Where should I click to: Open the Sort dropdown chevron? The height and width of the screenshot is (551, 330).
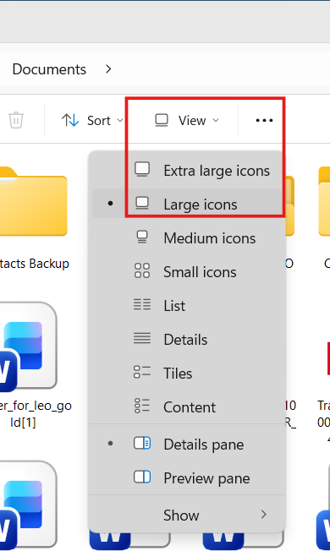120,120
